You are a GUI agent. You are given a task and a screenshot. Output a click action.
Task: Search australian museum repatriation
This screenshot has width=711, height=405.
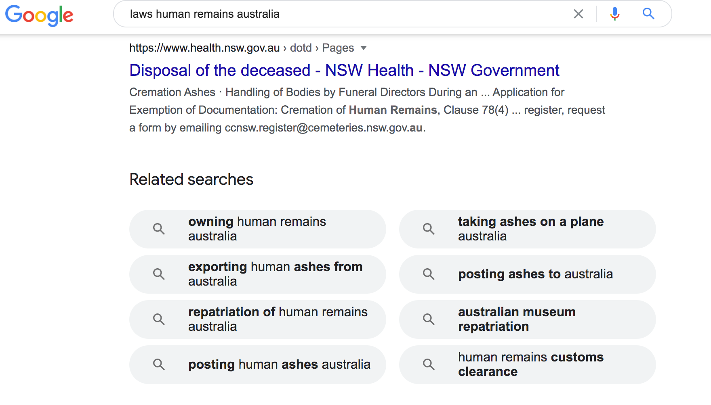click(x=528, y=319)
